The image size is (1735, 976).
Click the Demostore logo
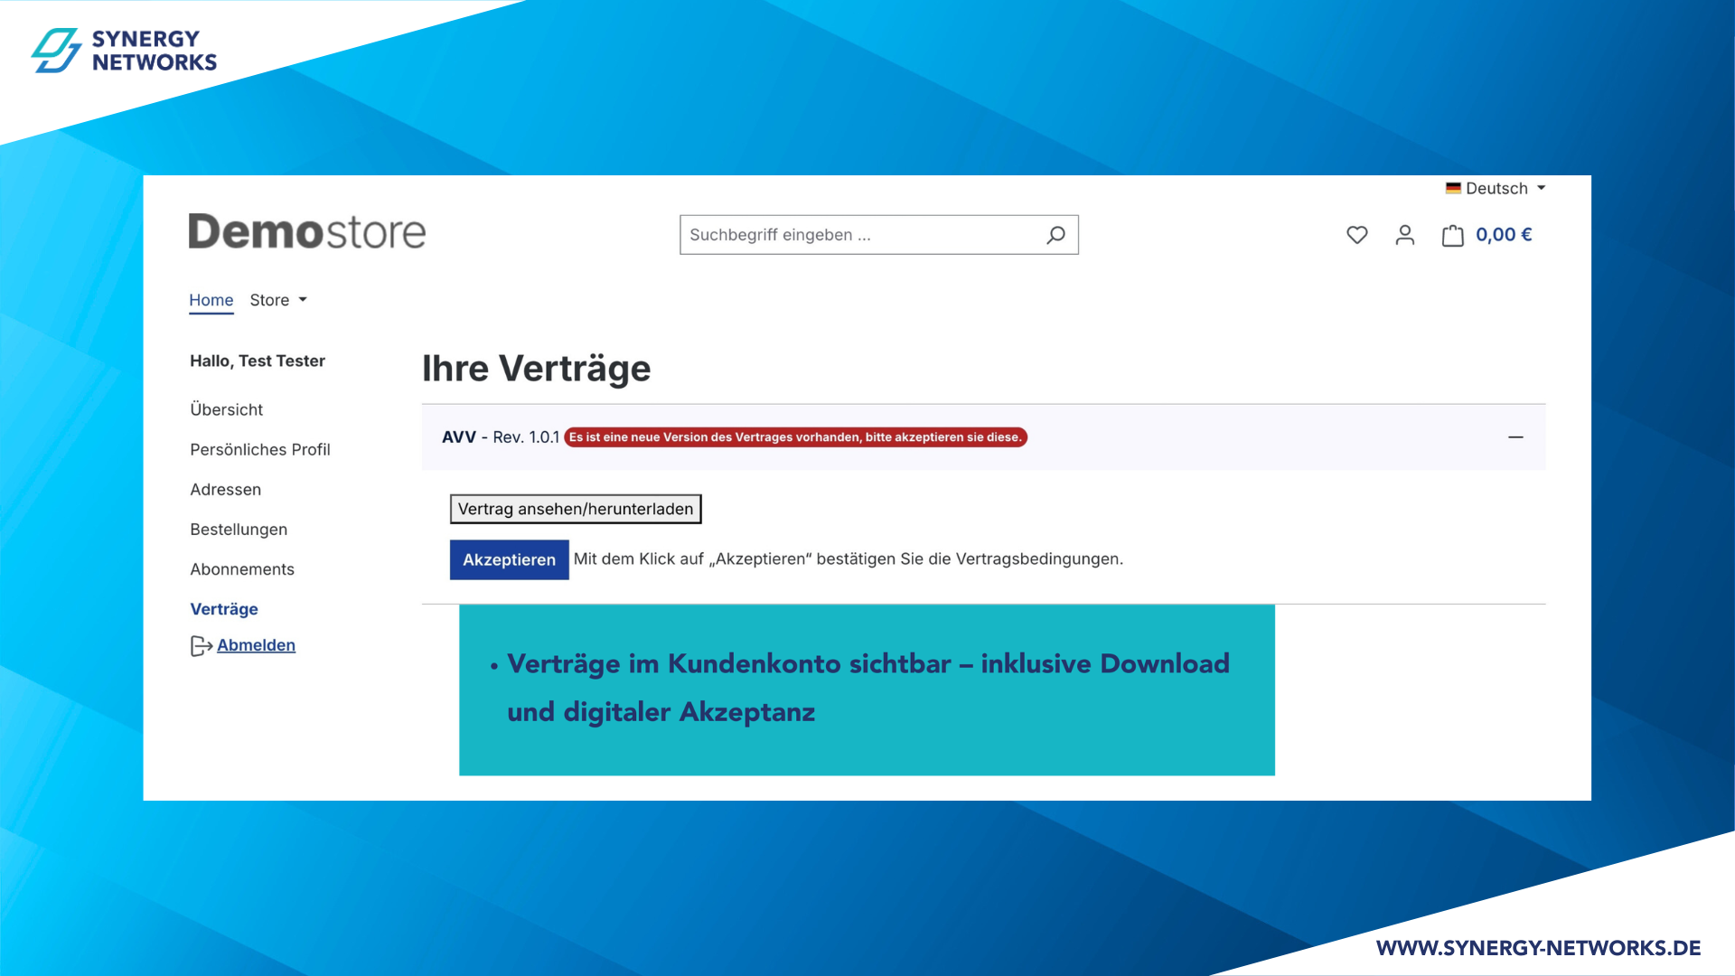click(x=306, y=232)
